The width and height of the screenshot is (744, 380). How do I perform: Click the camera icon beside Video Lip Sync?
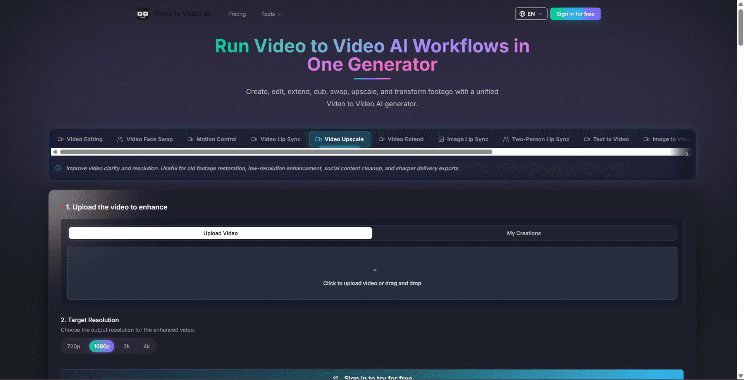click(254, 139)
